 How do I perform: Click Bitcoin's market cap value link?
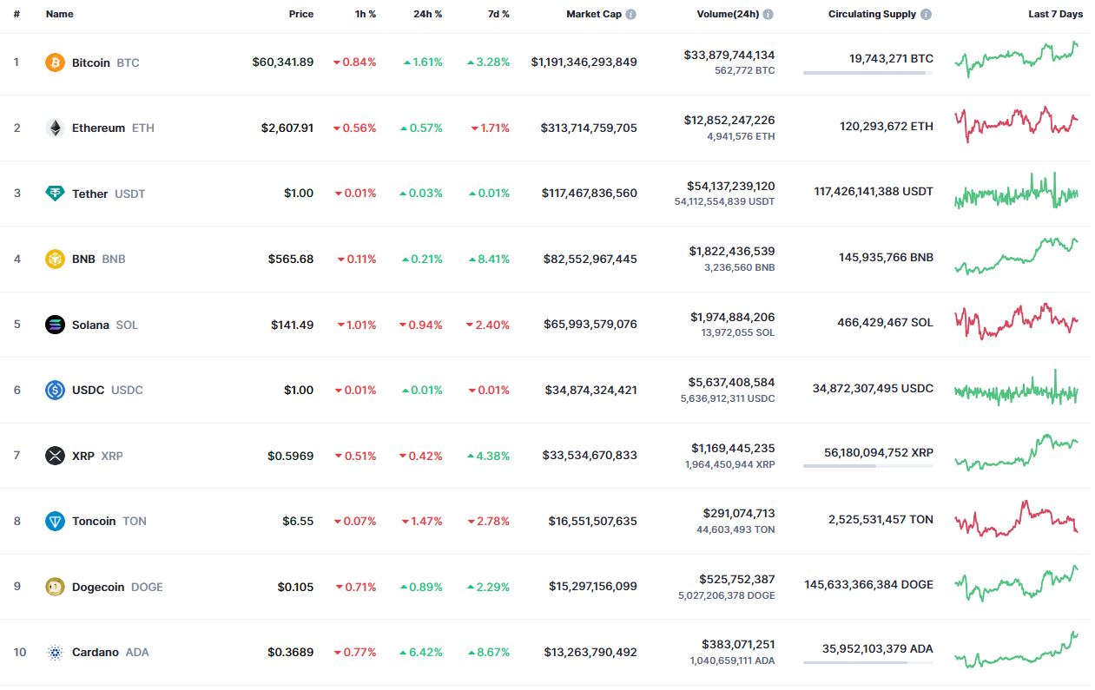(x=584, y=62)
